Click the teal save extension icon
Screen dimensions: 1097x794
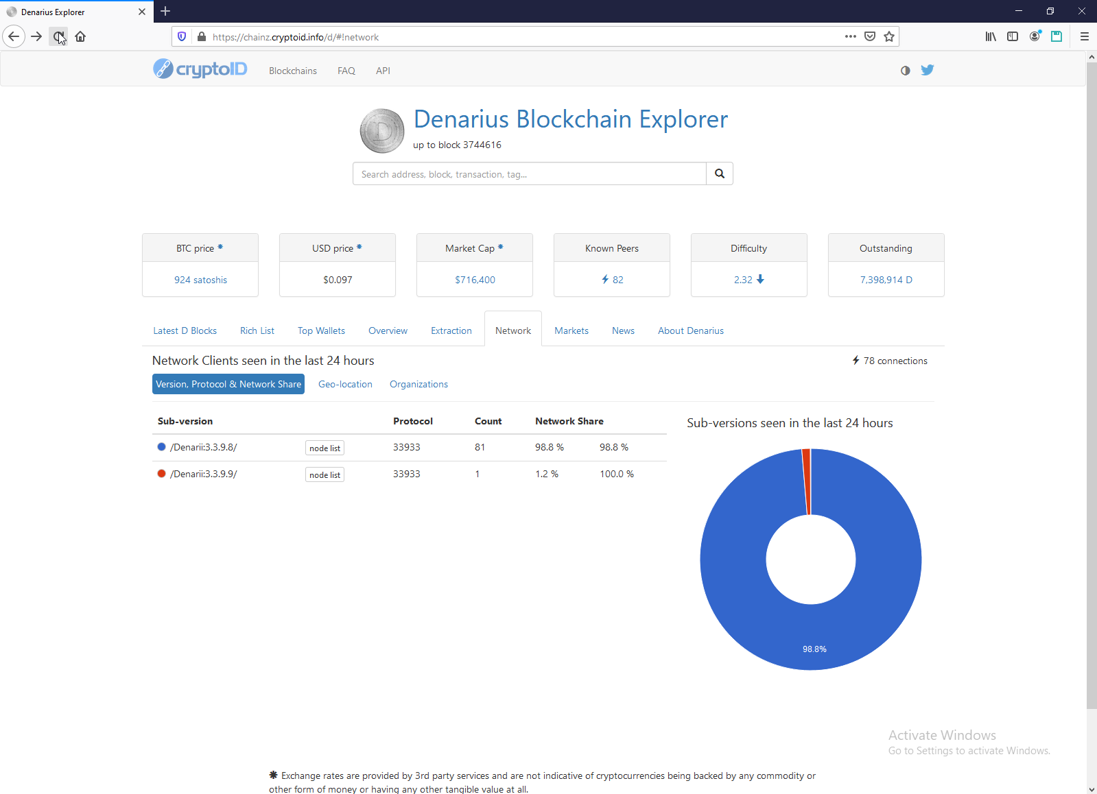point(1057,36)
